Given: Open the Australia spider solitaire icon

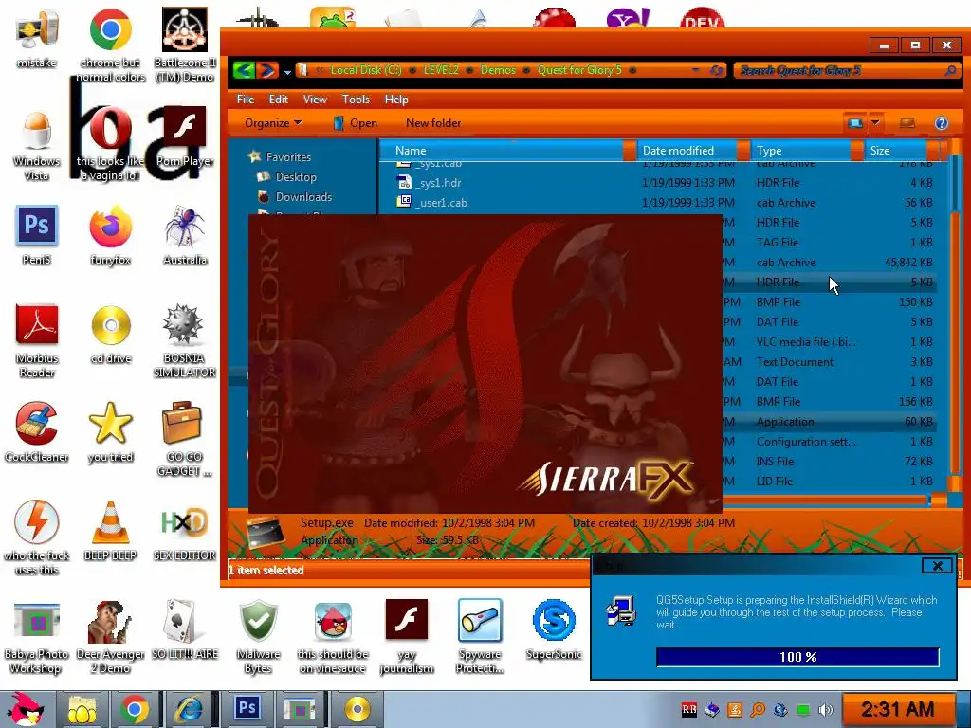Looking at the screenshot, I should (x=185, y=227).
